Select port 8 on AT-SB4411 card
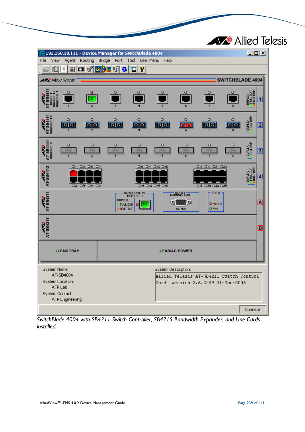 tap(233, 99)
